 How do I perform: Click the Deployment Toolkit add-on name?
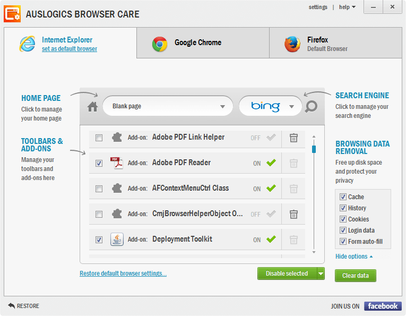click(x=182, y=239)
